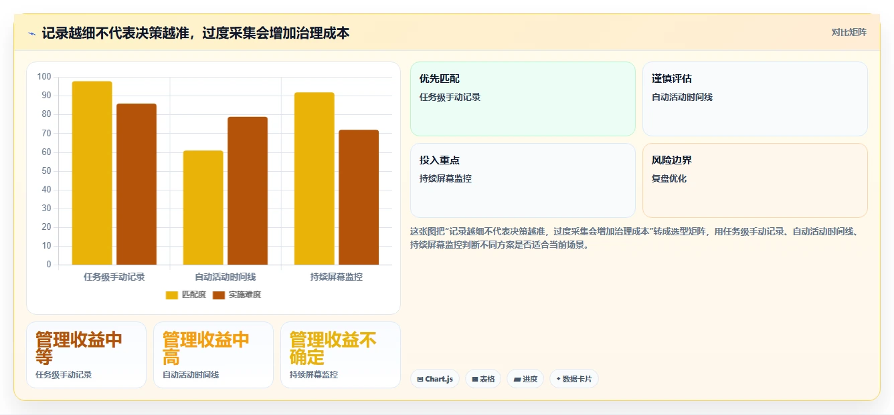The width and height of the screenshot is (894, 415).
Task: Open the 投入重点 matrix card
Action: point(523,180)
